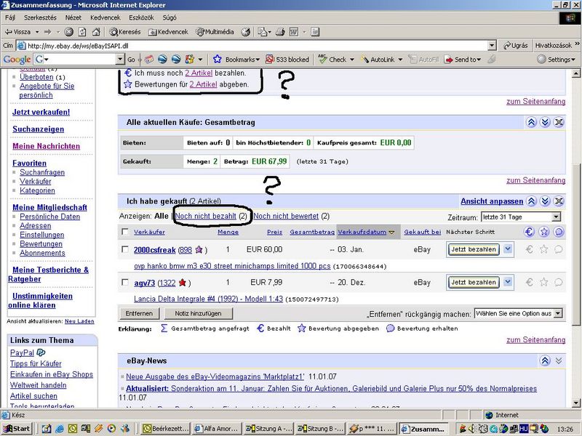Click Vissza back button
The image size is (582, 436).
point(17,32)
